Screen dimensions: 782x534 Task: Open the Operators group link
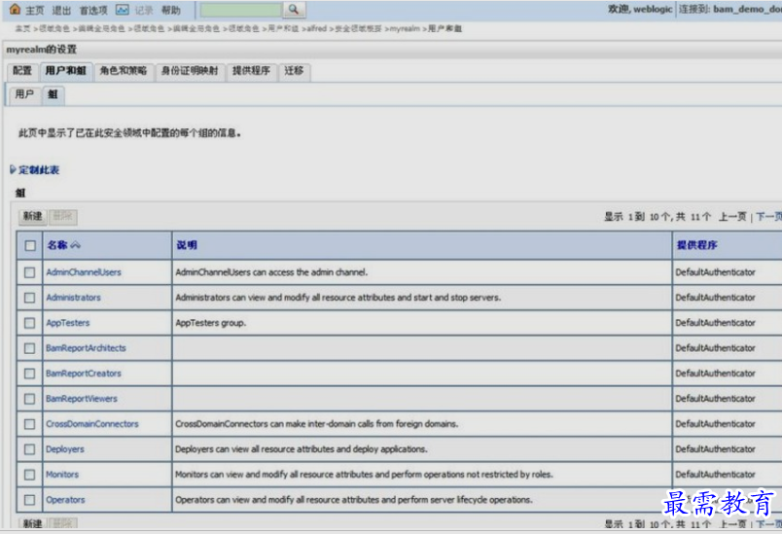pyautogui.click(x=65, y=500)
